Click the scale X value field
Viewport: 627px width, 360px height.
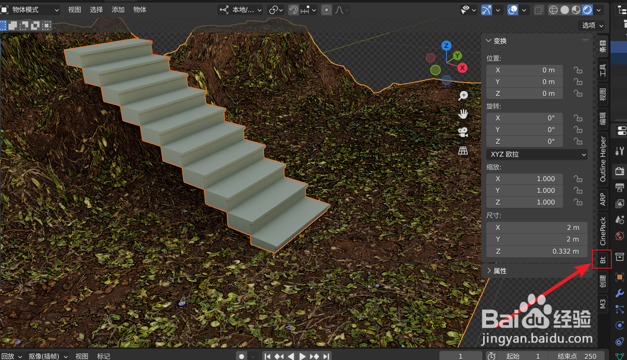pos(524,179)
